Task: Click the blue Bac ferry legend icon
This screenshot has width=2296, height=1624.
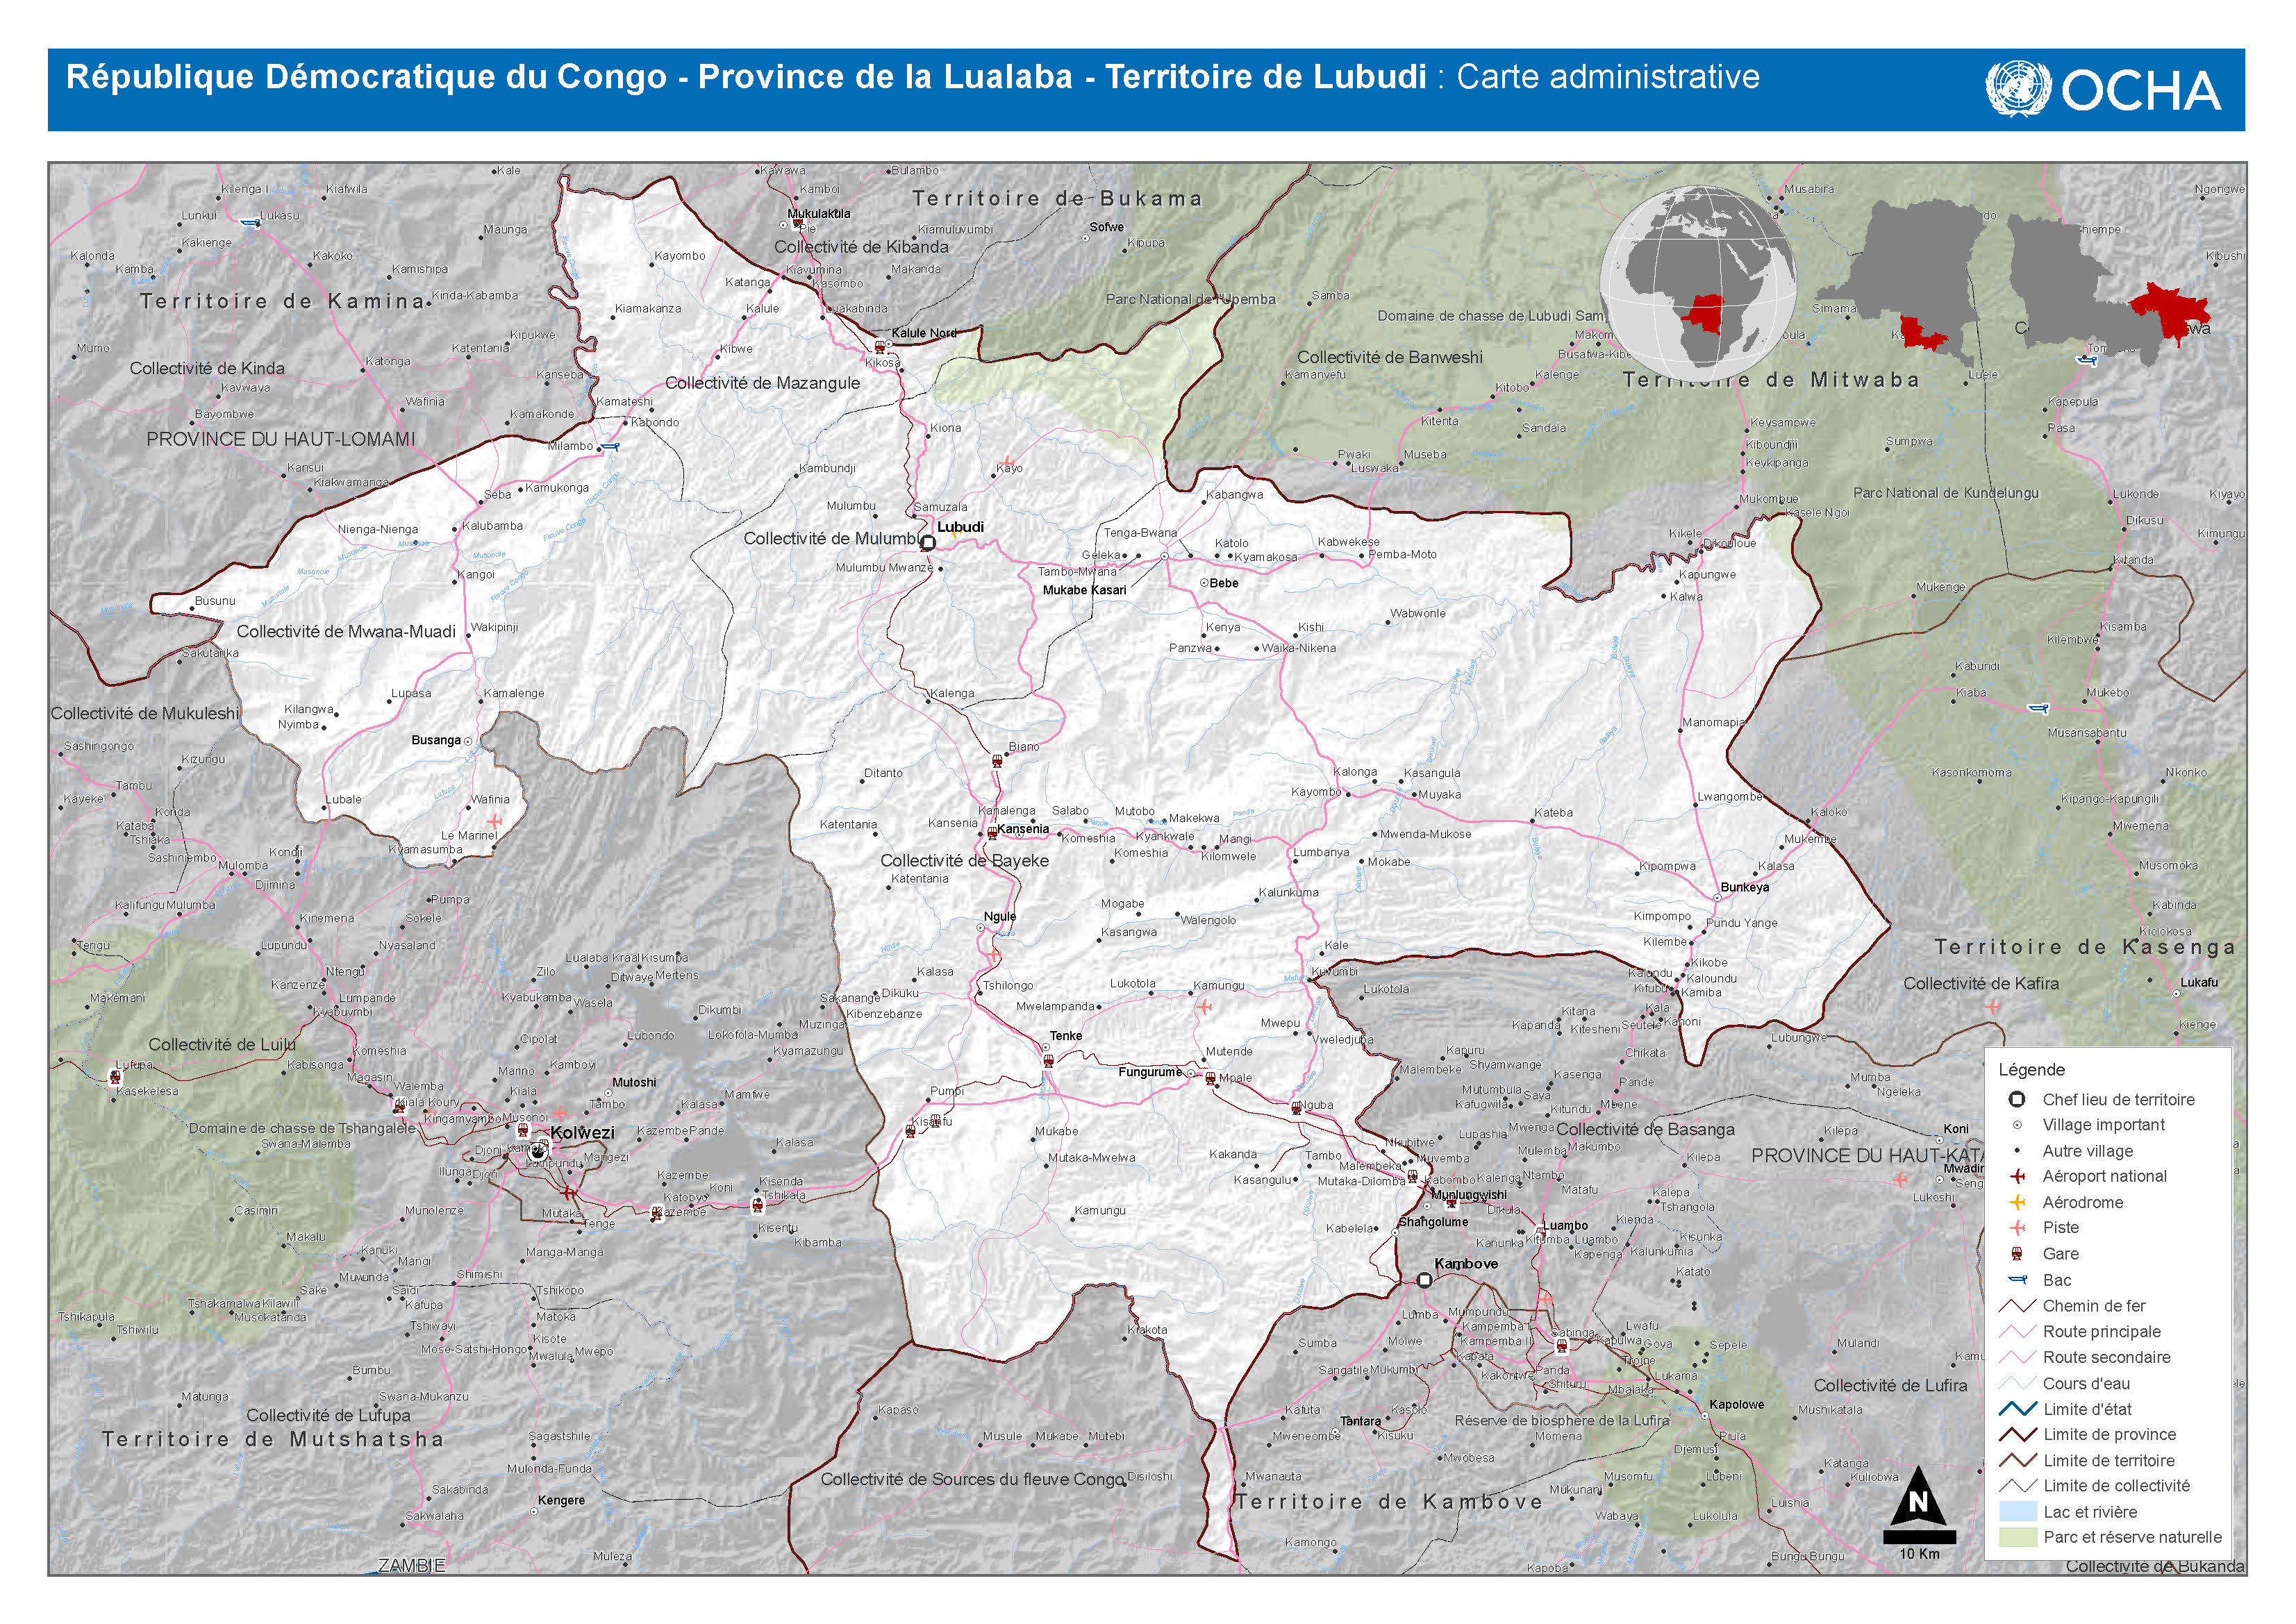Action: (x=2017, y=1279)
